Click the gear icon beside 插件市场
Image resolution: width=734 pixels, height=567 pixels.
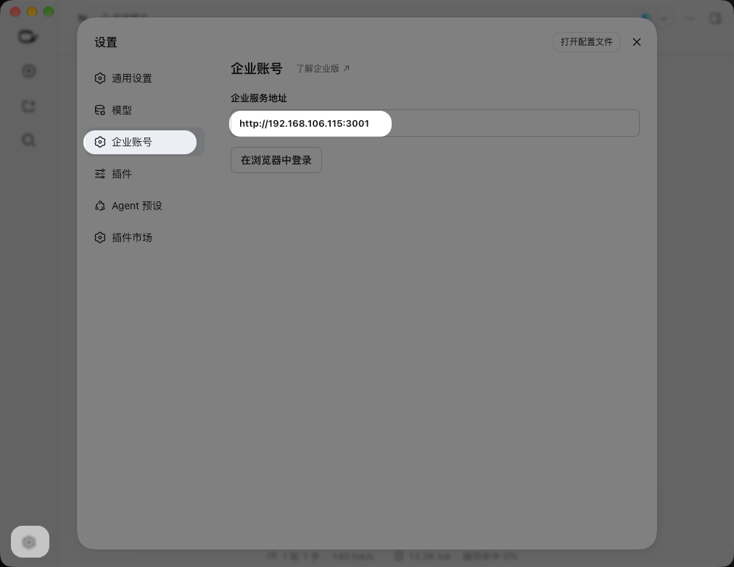pyautogui.click(x=100, y=238)
